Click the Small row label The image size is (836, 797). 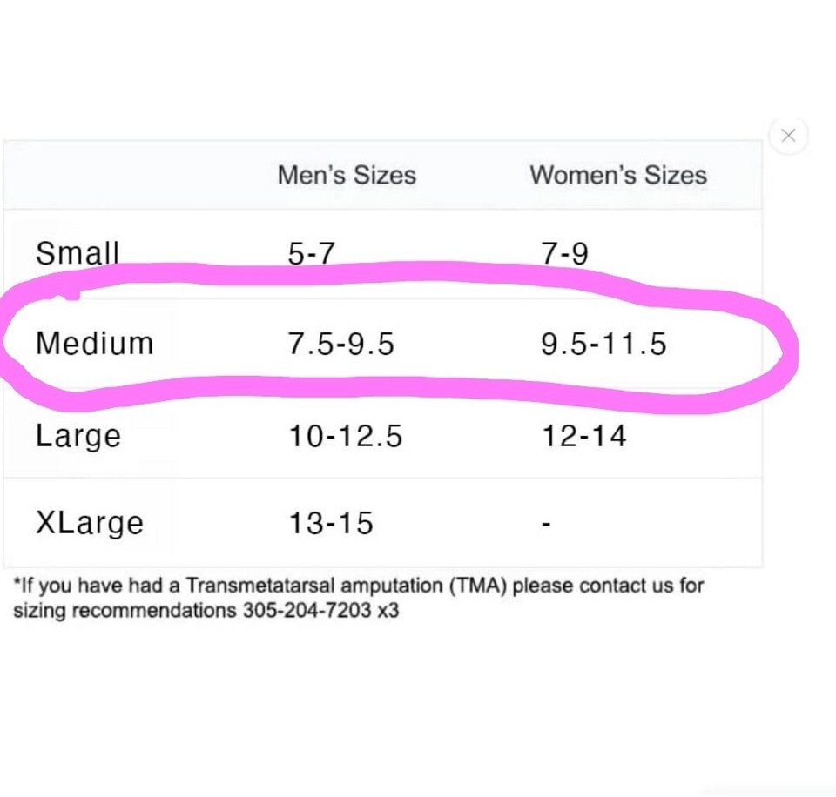(x=78, y=253)
